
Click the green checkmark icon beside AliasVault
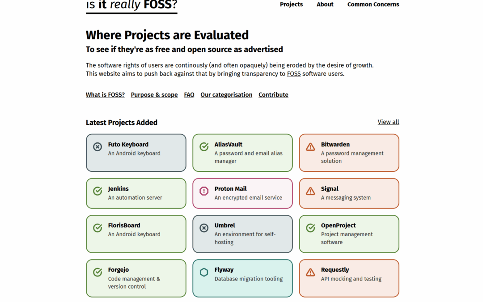tap(204, 147)
